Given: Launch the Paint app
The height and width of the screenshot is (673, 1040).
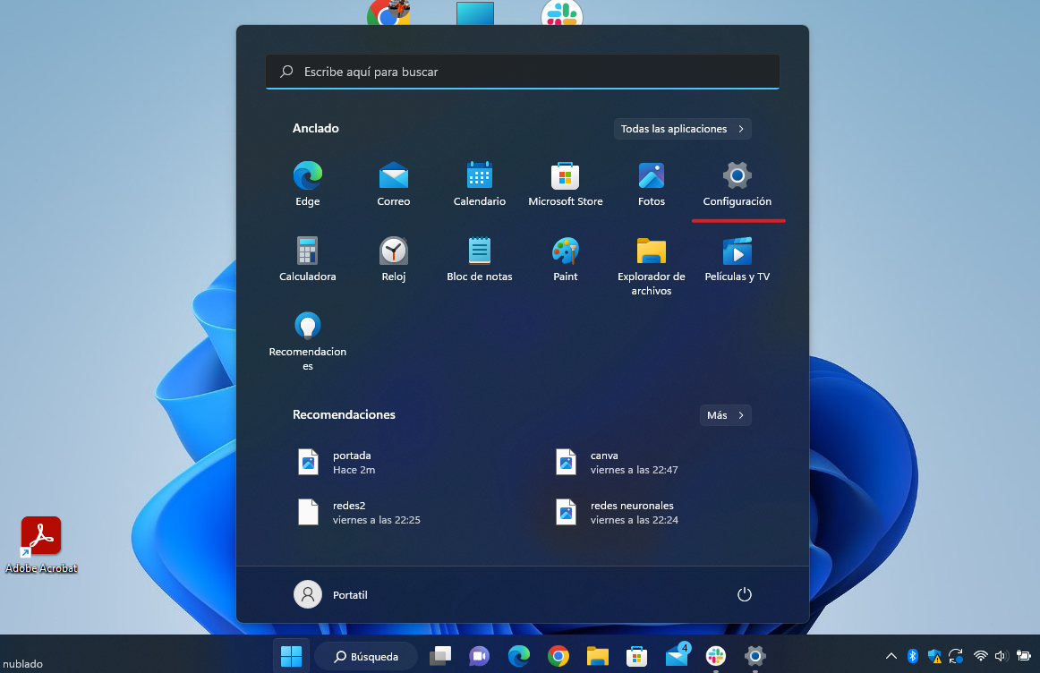Looking at the screenshot, I should point(565,259).
